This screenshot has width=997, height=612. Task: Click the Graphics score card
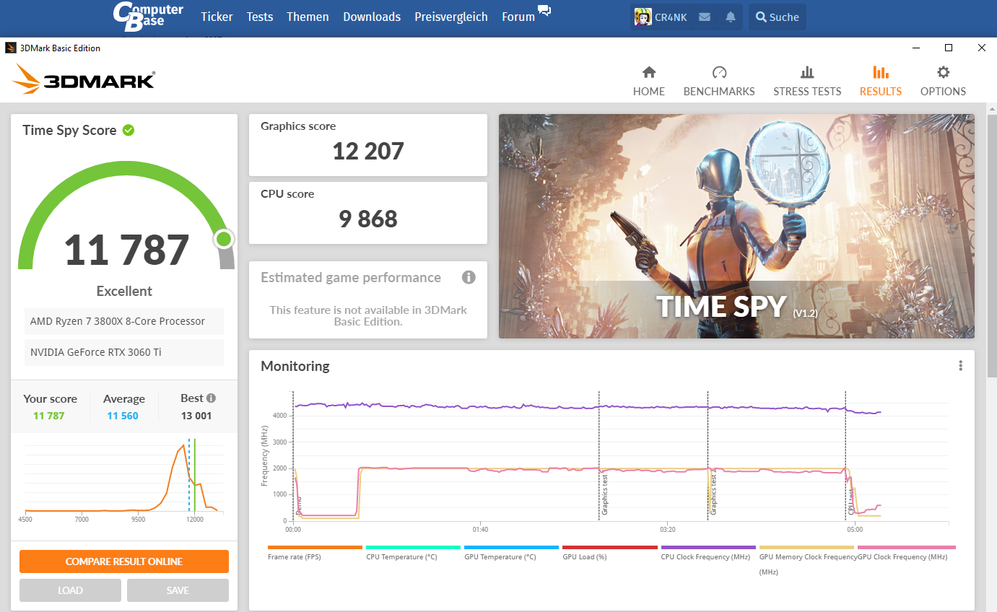368,145
